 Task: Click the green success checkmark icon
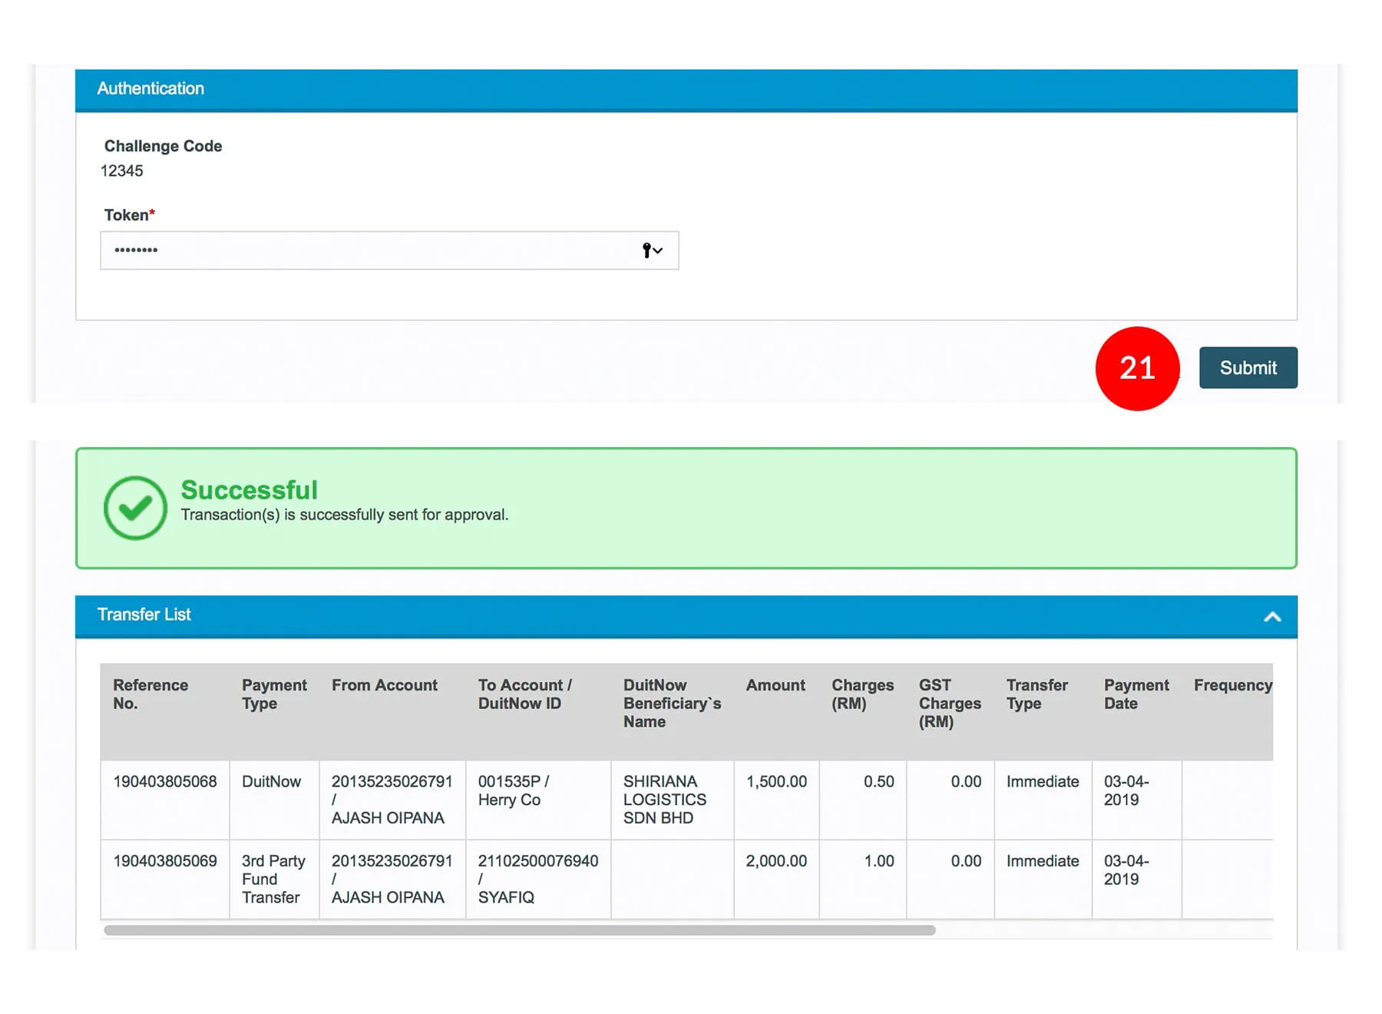135,508
